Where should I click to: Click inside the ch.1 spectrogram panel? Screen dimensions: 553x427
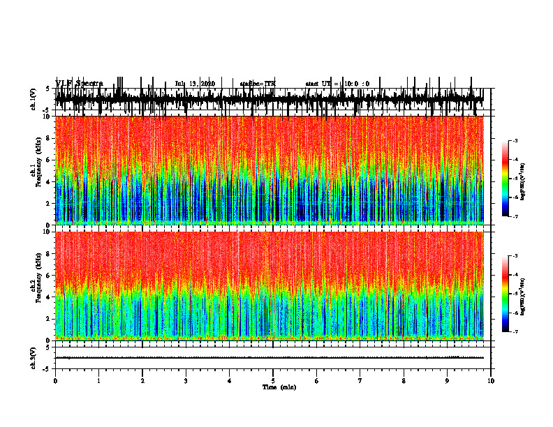click(270, 170)
